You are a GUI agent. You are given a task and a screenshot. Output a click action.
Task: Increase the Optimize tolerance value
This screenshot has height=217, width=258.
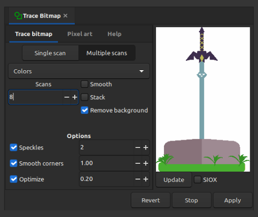146,179
